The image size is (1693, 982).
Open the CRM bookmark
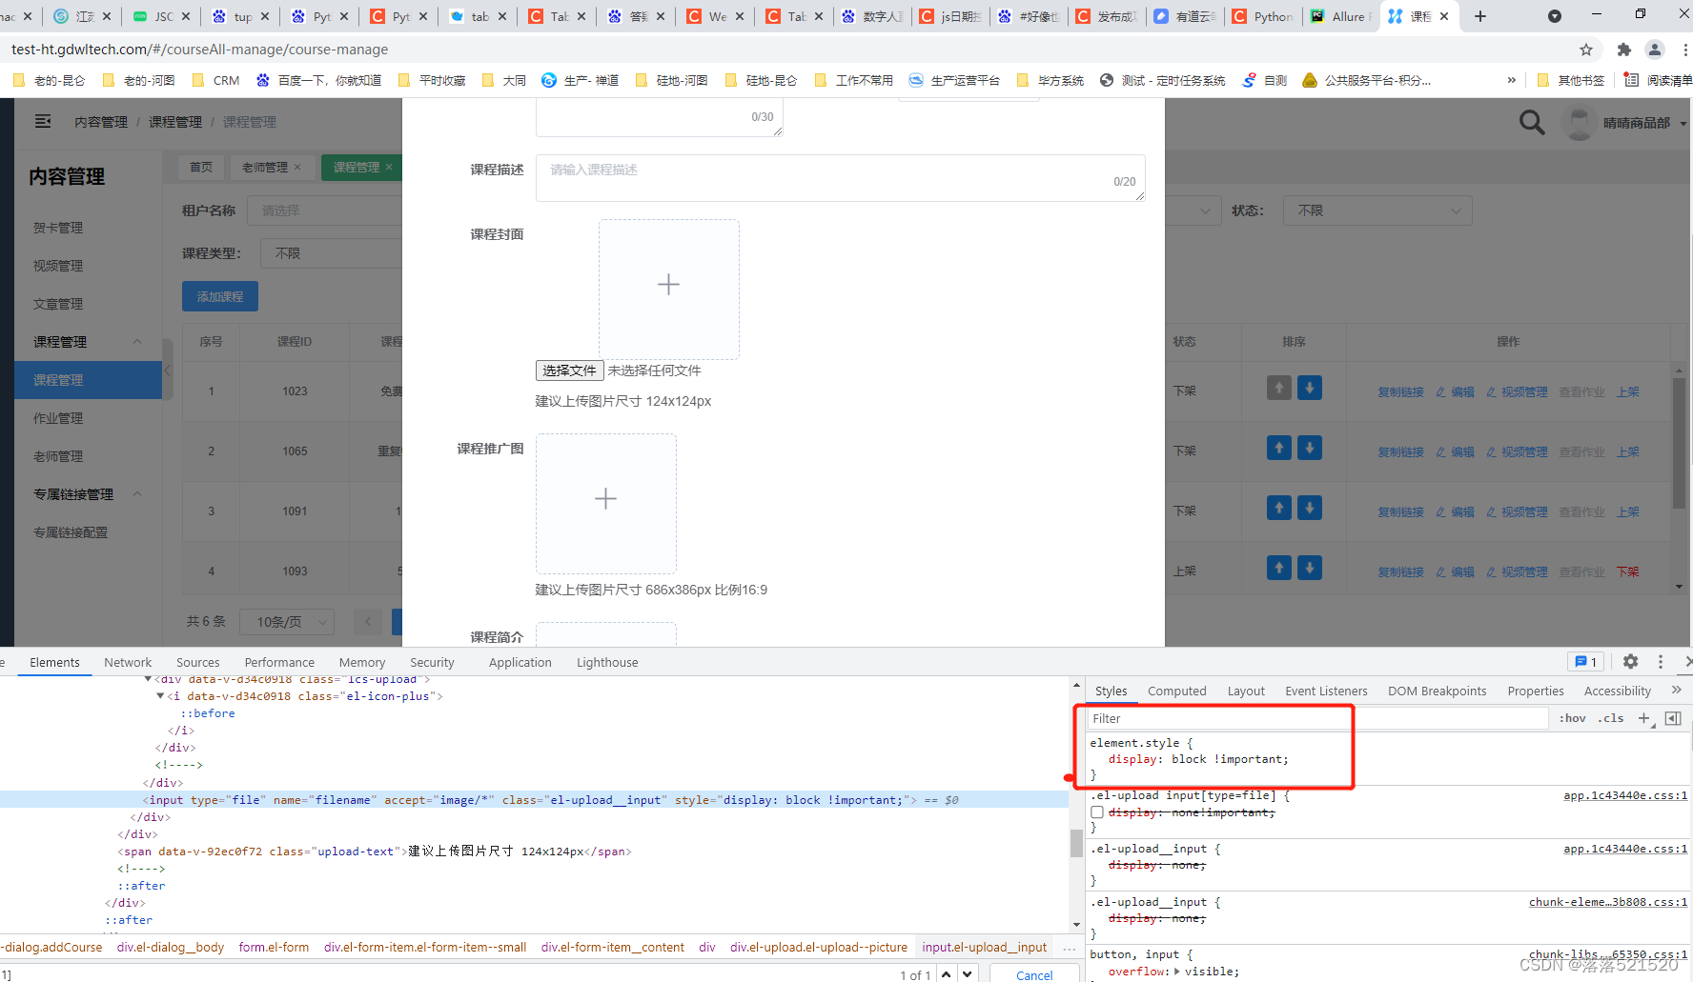click(x=216, y=80)
